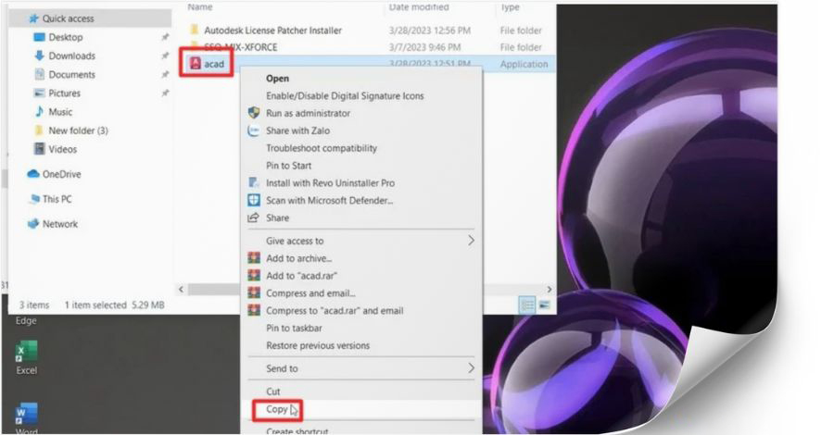Open the Autodesk License Patcher Installer folder

(x=272, y=31)
